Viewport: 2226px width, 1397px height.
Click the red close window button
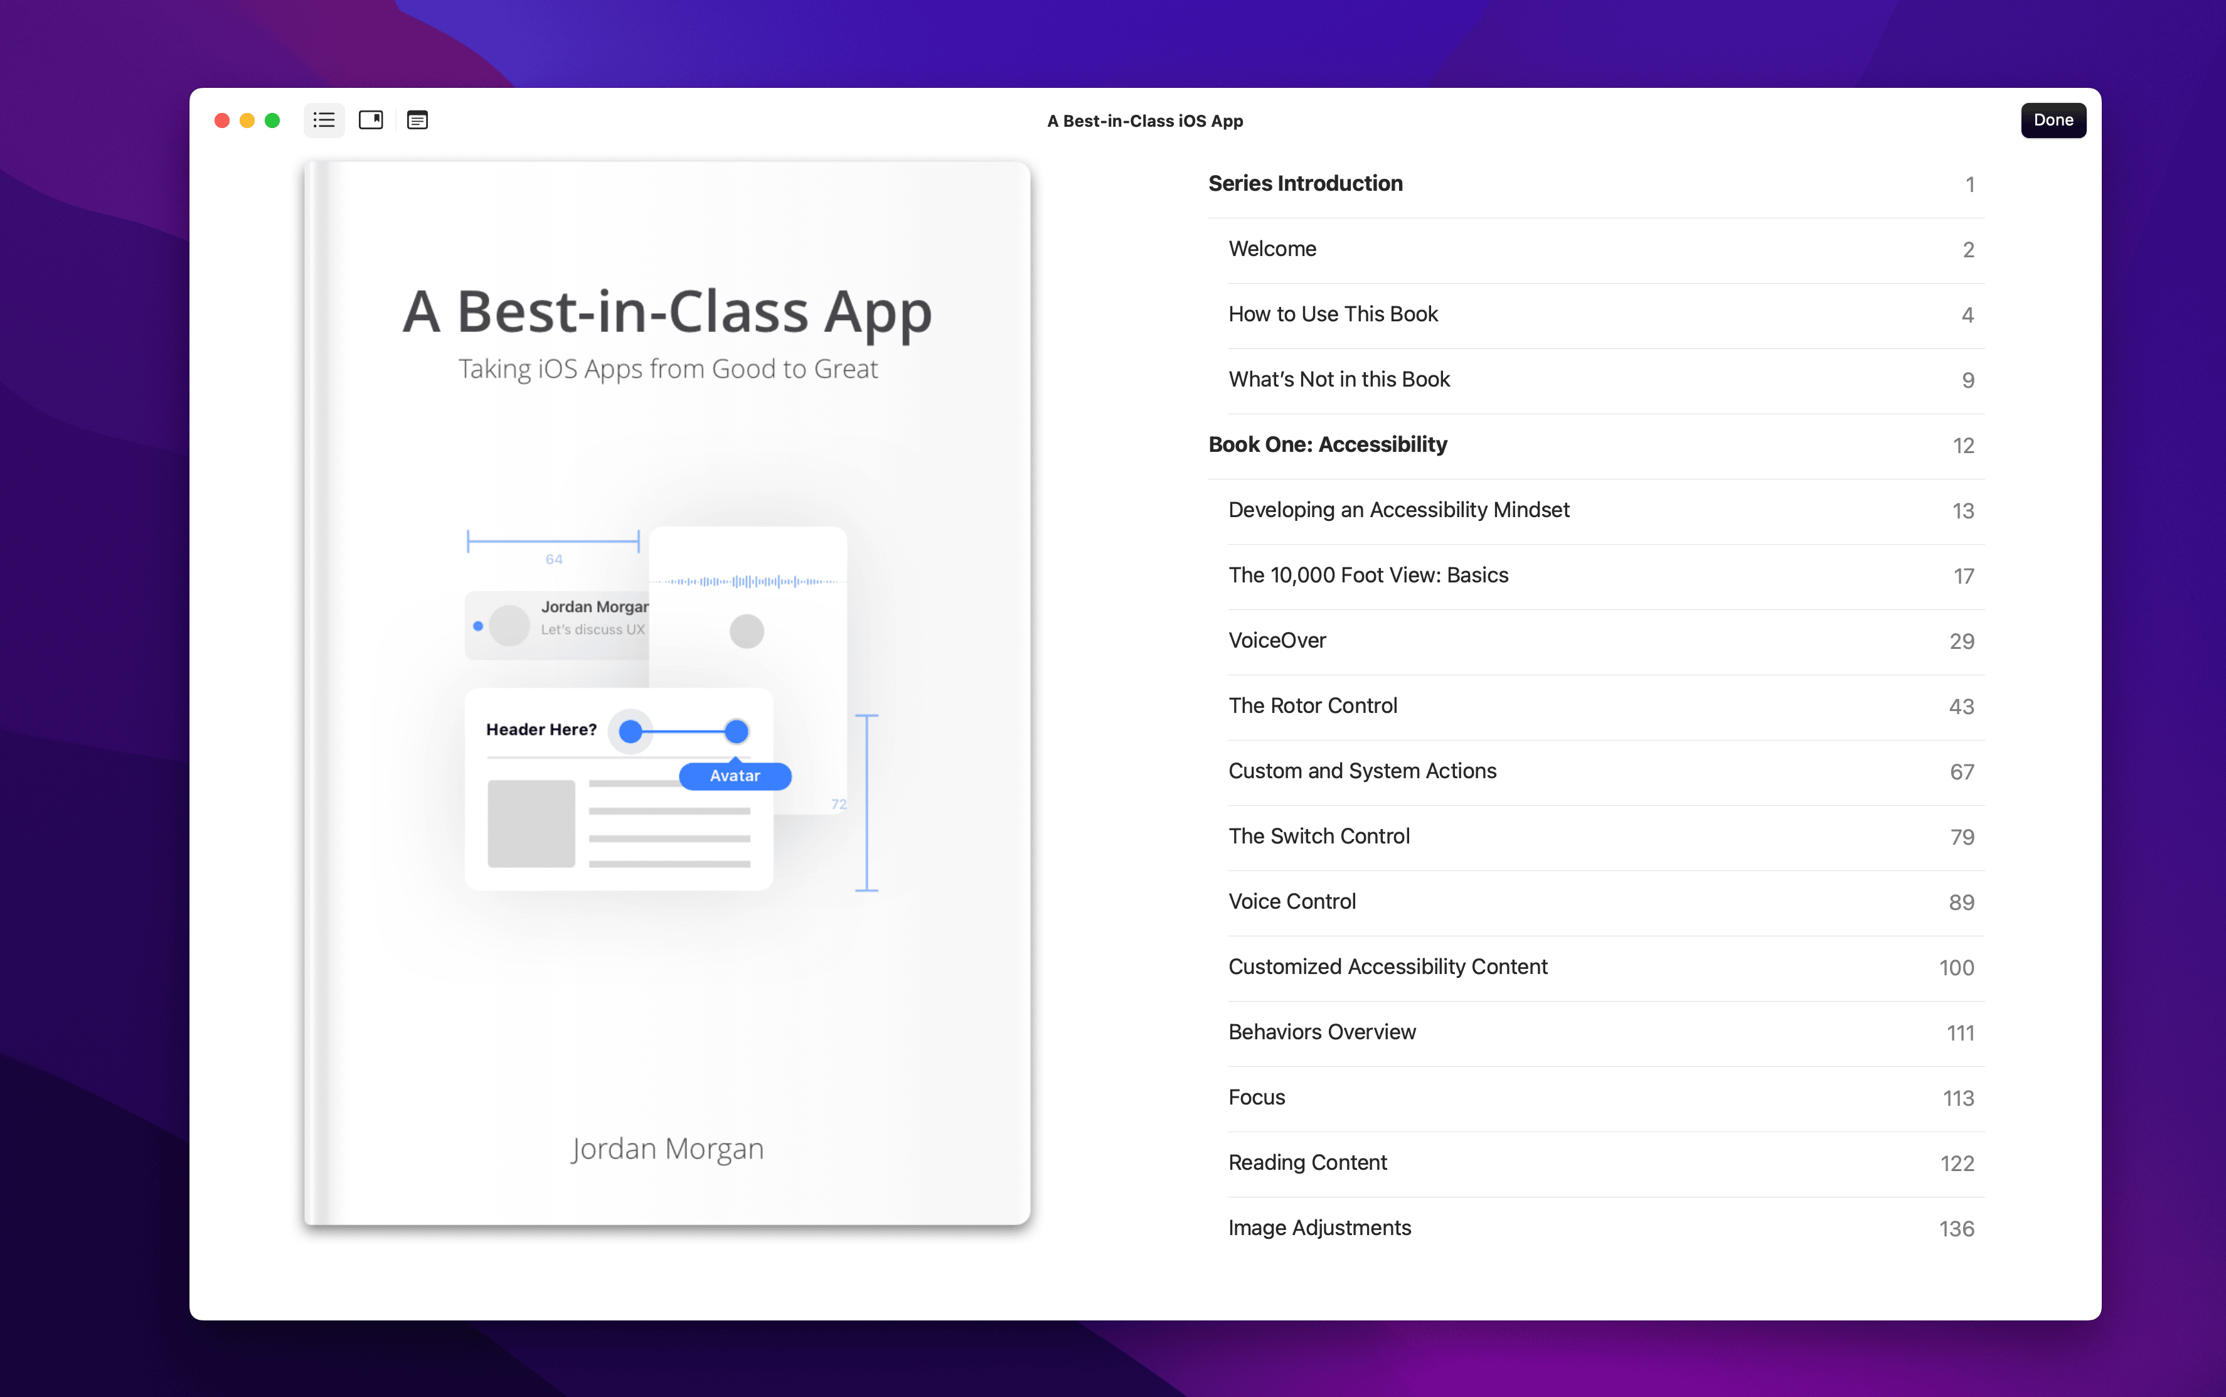click(221, 120)
